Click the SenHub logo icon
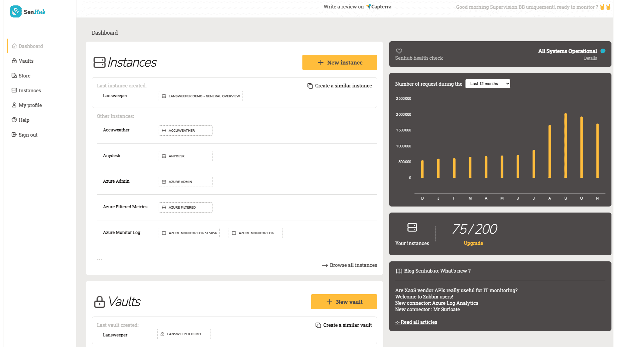This screenshot has height=347, width=617. click(x=15, y=11)
